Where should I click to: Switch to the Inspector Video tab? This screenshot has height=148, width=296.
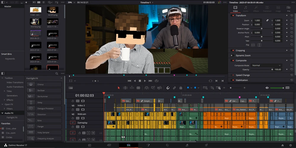pyautogui.click(x=235, y=9)
